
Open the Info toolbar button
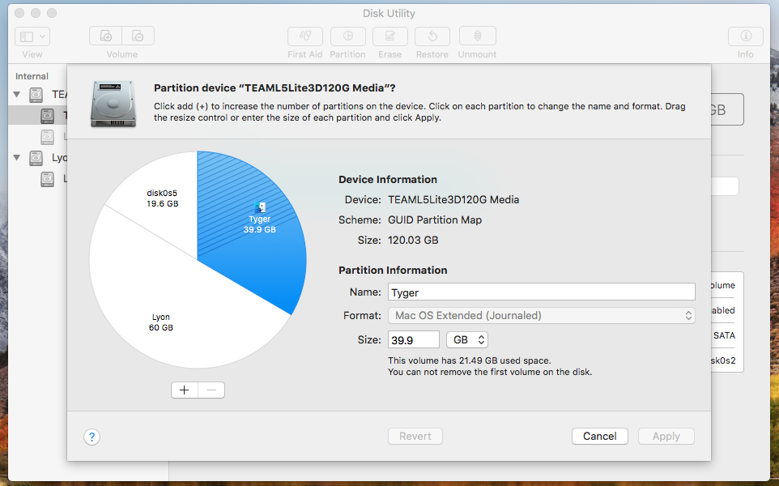pyautogui.click(x=745, y=36)
